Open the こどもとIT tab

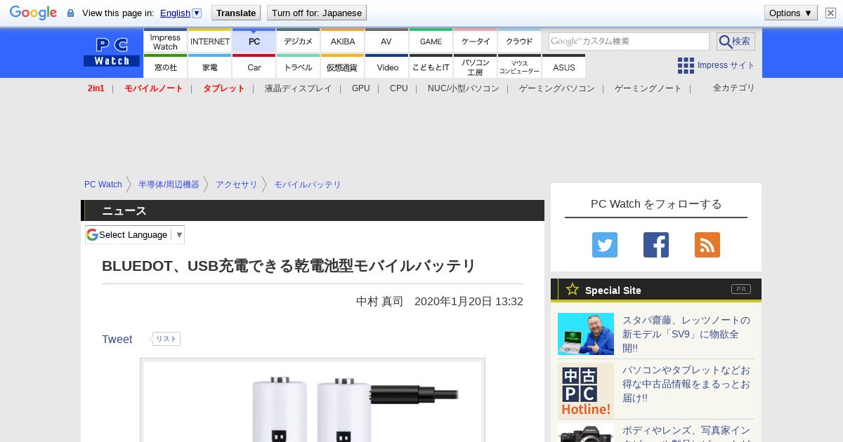431,67
